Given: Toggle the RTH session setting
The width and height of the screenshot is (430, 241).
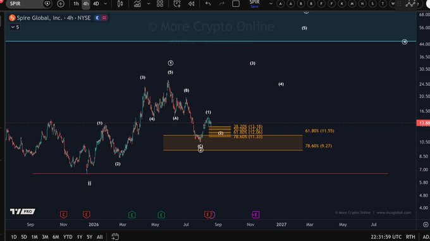Looking at the screenshot, I should tap(410, 237).
